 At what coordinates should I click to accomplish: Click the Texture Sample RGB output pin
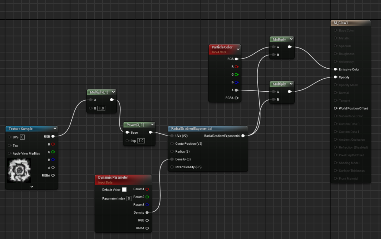coord(53,137)
